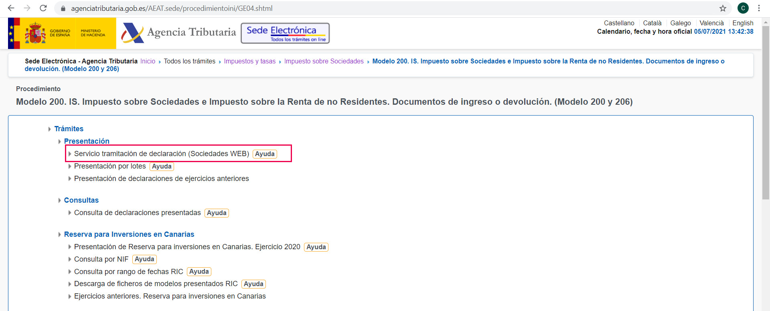Switch language to Castellano
The height and width of the screenshot is (311, 770).
pos(619,23)
